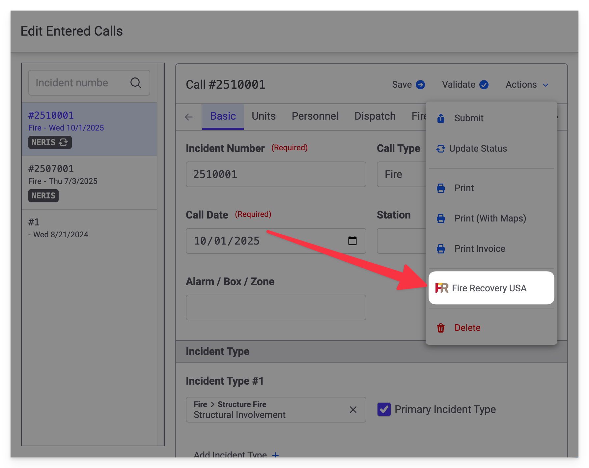Click into the Alarm / Box / Zone field
This screenshot has width=589, height=468.
point(276,307)
